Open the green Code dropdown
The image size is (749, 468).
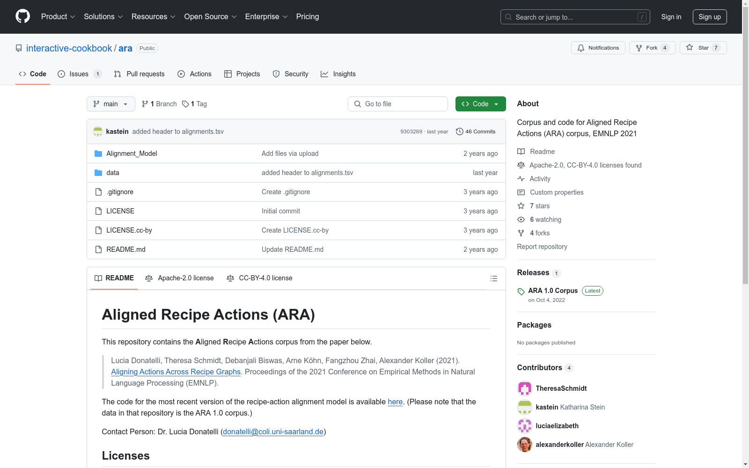tap(480, 104)
